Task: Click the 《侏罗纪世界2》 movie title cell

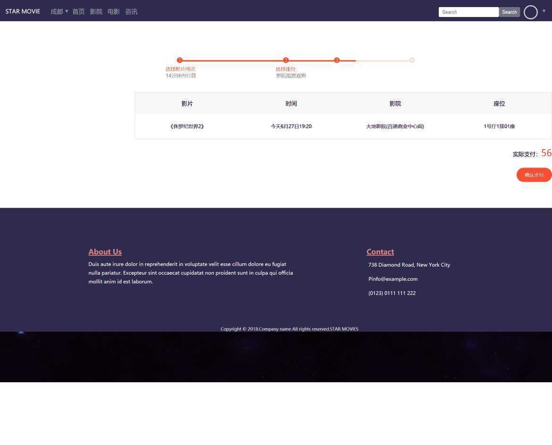Action: pos(187,126)
